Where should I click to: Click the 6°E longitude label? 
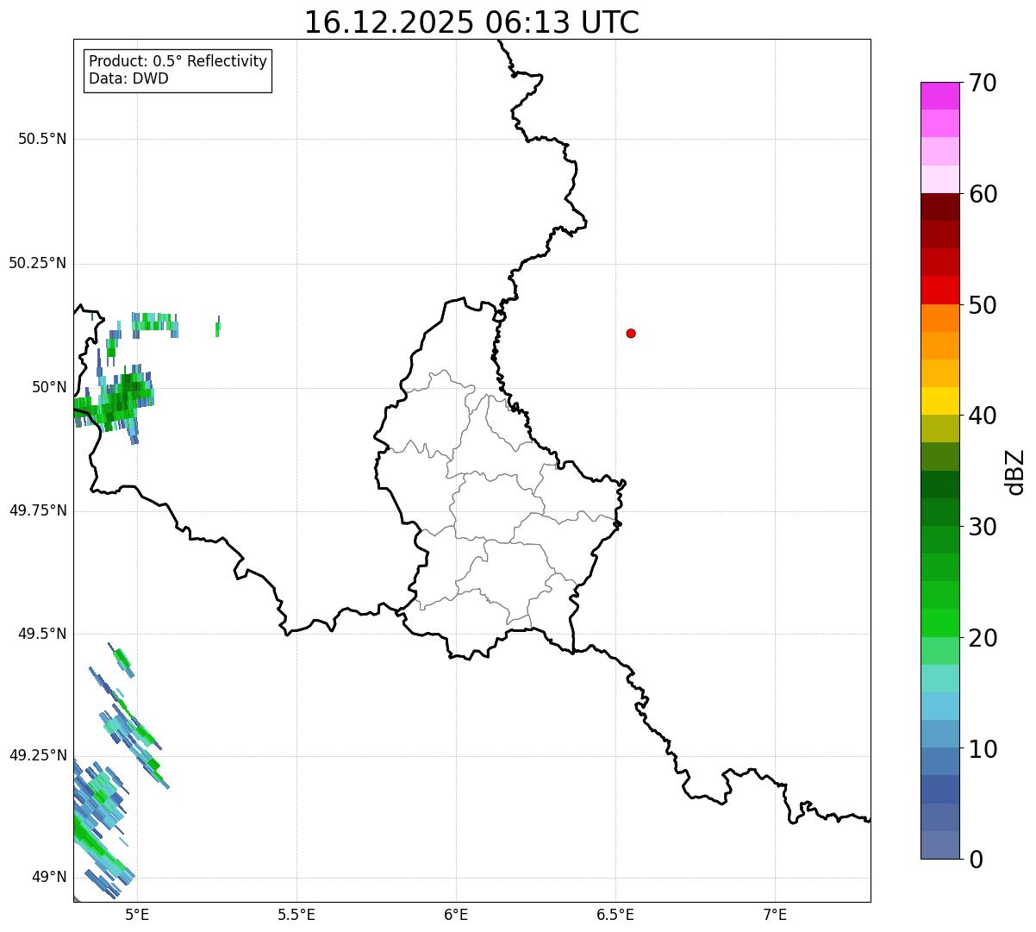point(456,914)
